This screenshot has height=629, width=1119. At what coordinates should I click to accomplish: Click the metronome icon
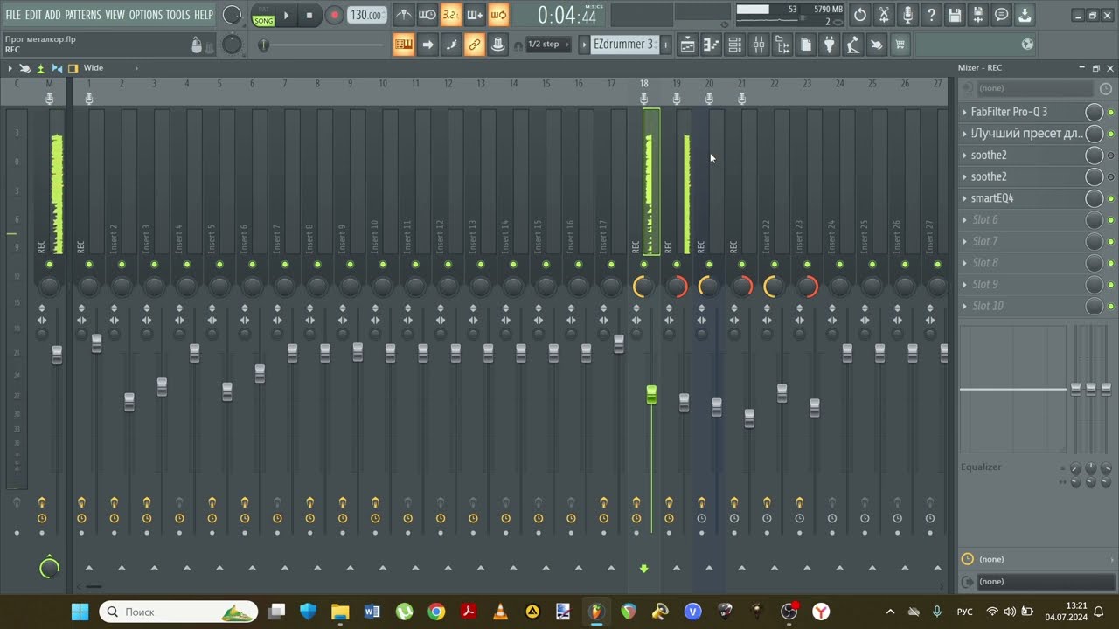pyautogui.click(x=403, y=15)
